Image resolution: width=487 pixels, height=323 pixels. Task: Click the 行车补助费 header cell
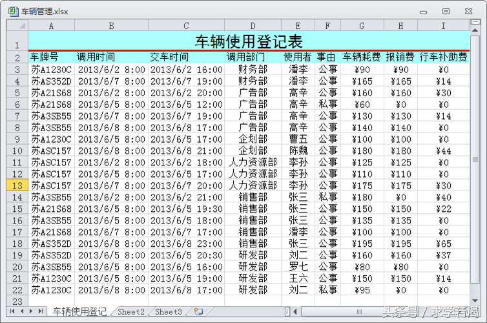[x=444, y=57]
